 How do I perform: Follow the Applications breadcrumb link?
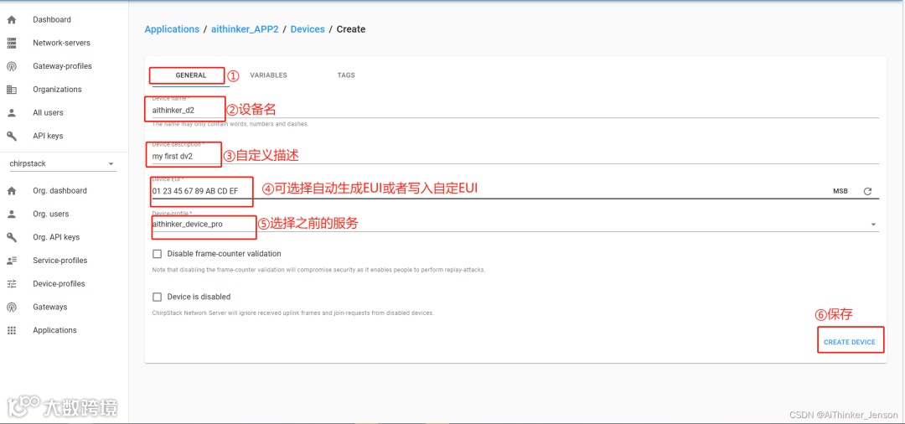pyautogui.click(x=172, y=29)
